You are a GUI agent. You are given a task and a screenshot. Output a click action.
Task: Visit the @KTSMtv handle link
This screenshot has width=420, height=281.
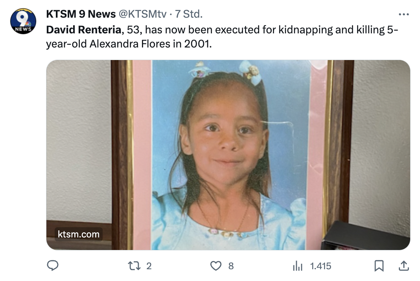coord(142,14)
